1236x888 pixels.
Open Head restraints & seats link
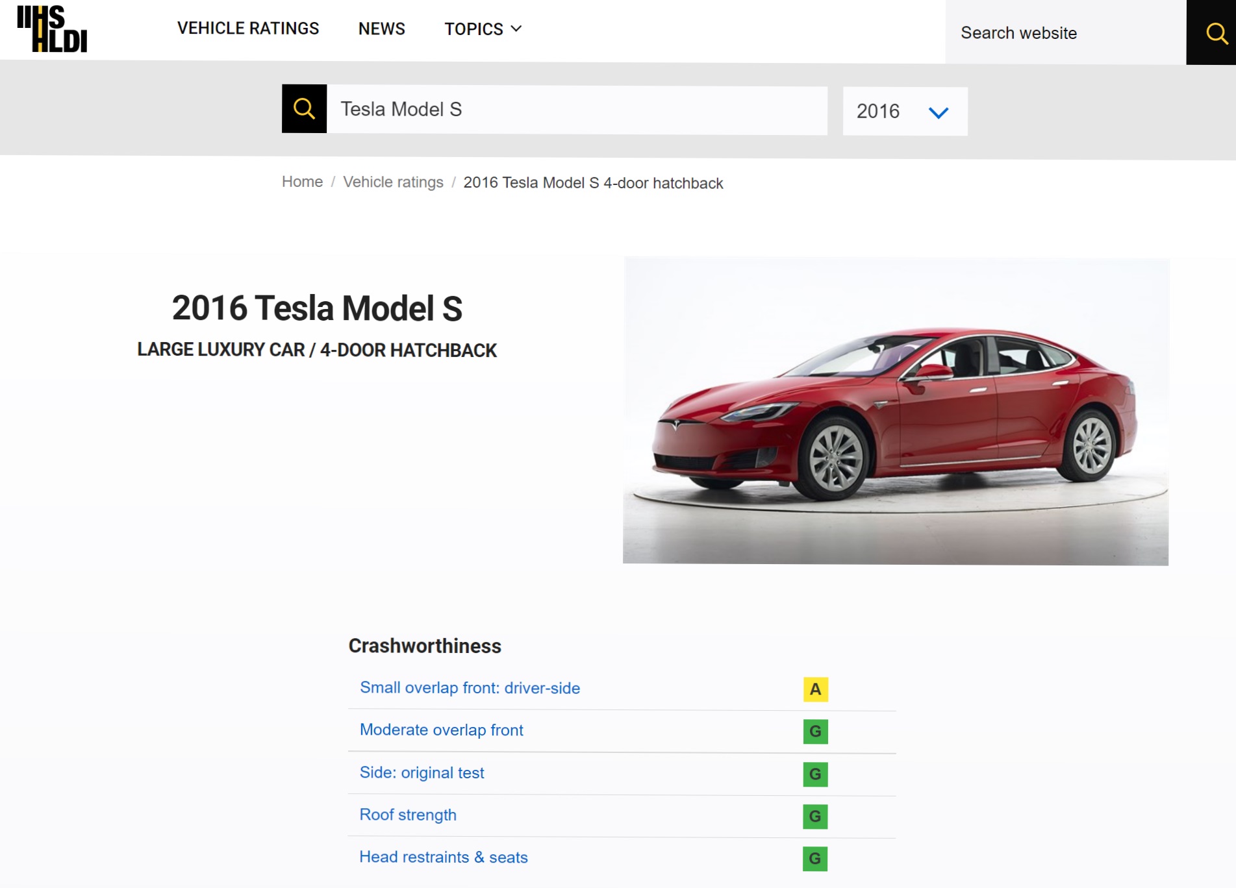pyautogui.click(x=444, y=857)
